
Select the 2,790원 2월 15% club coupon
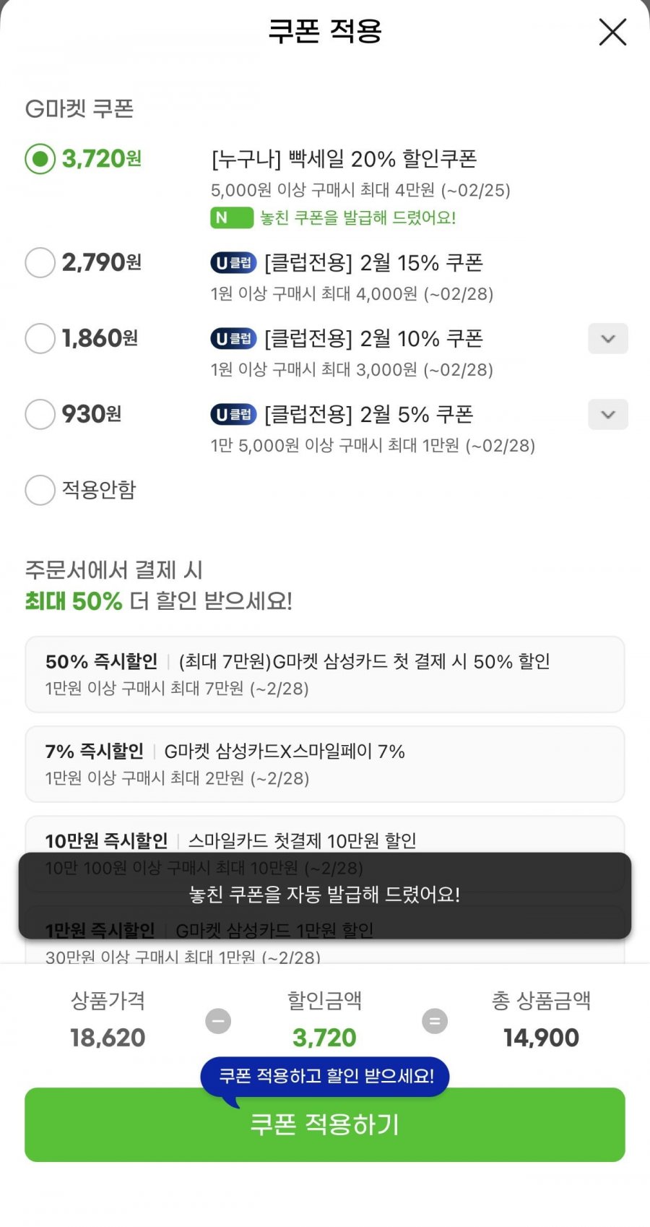coord(40,262)
